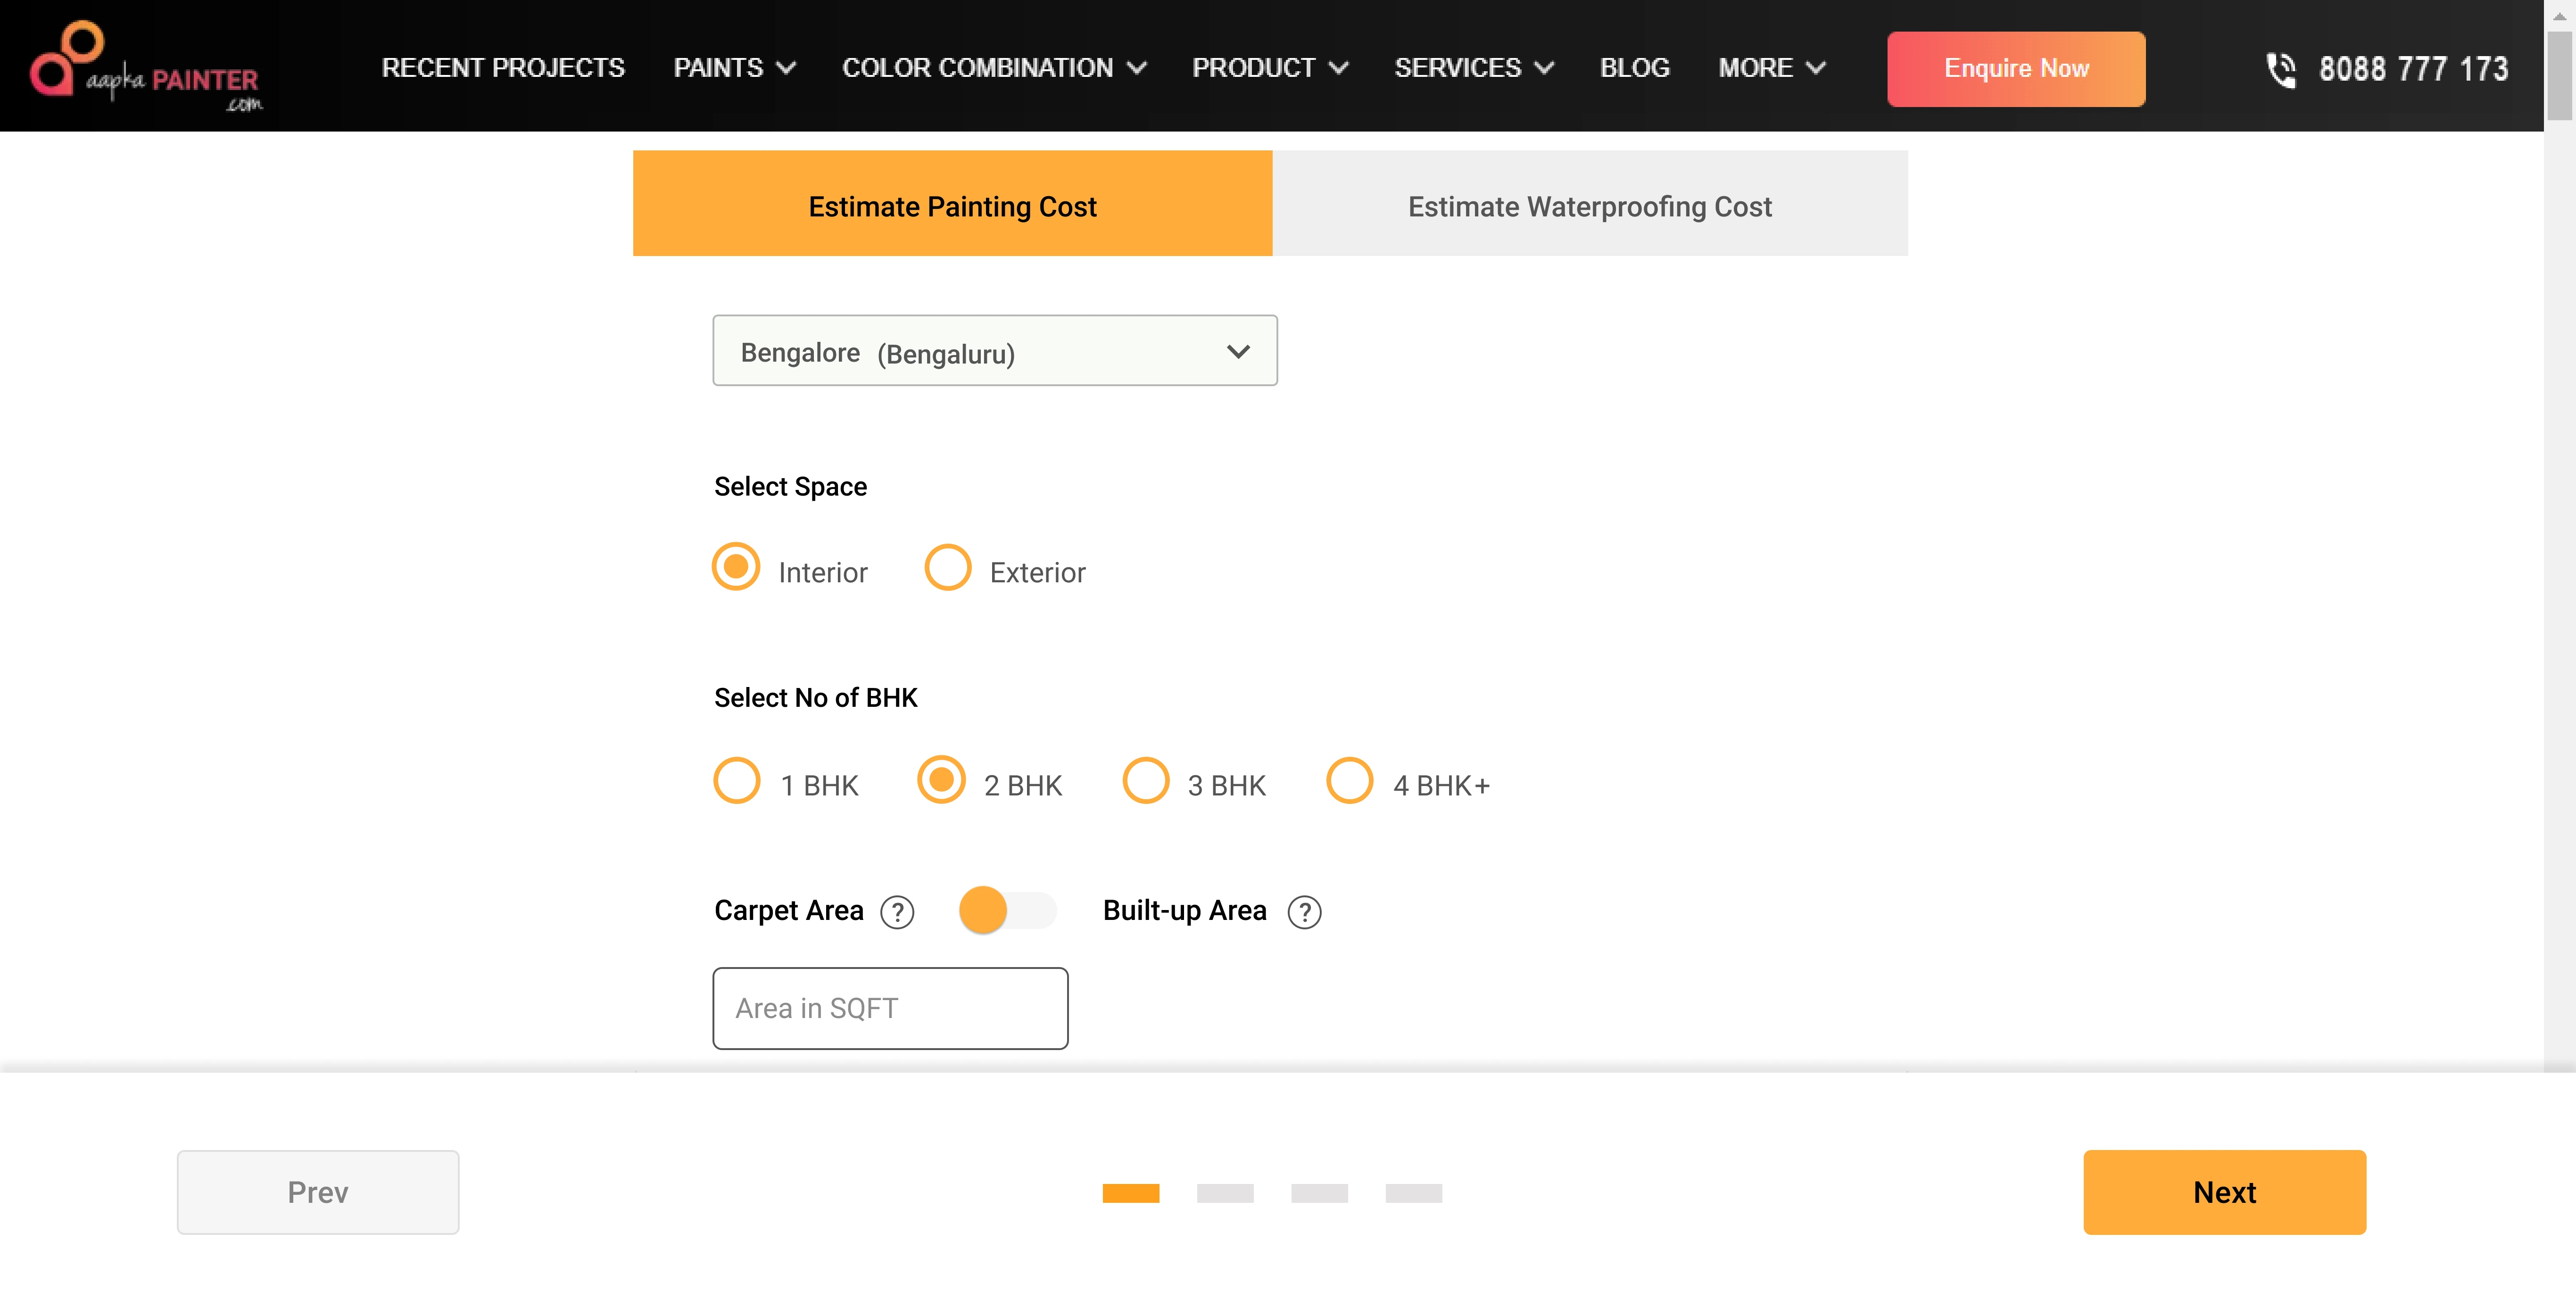Choose the 2 BHK option
Viewport: 2576px width, 1316px height.
point(941,780)
